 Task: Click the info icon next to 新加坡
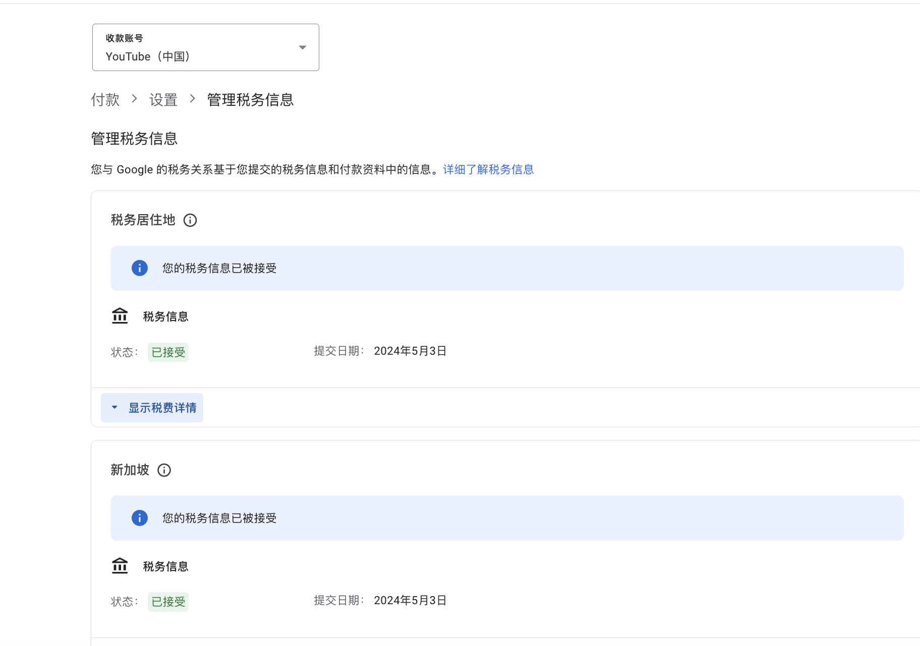click(164, 470)
